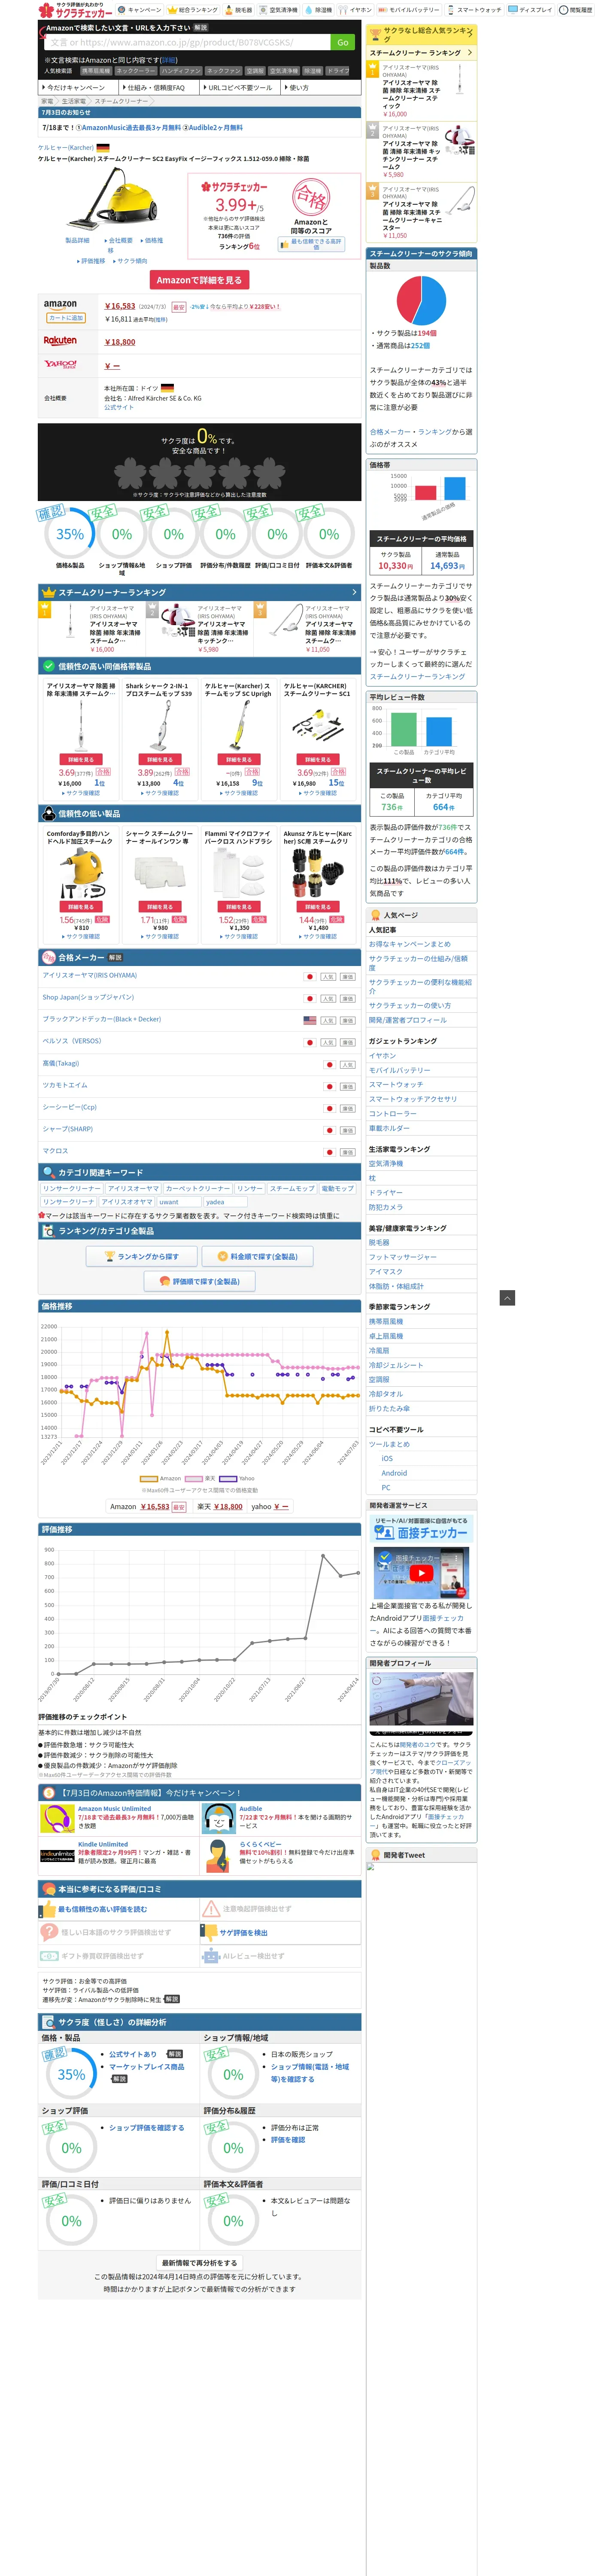Focus the Amazon URL search input field
Image resolution: width=595 pixels, height=2576 pixels.
coord(187,43)
